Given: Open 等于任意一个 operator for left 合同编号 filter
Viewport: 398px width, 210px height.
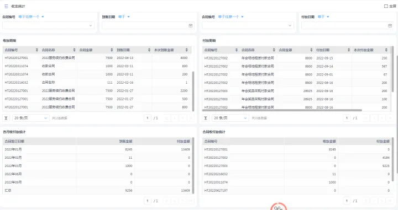Looking at the screenshot, I should pyautogui.click(x=31, y=17).
